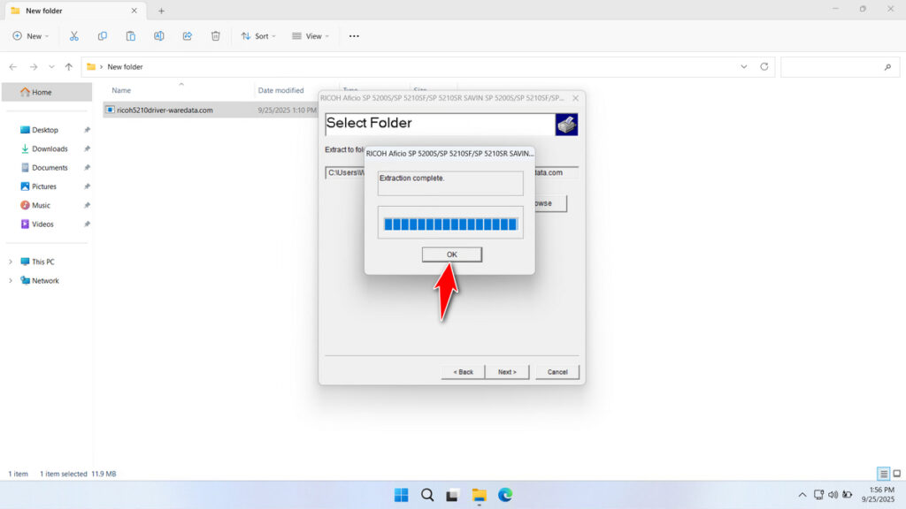The height and width of the screenshot is (509, 906).
Task: Open Task View on the taskbar
Action: tap(452, 495)
